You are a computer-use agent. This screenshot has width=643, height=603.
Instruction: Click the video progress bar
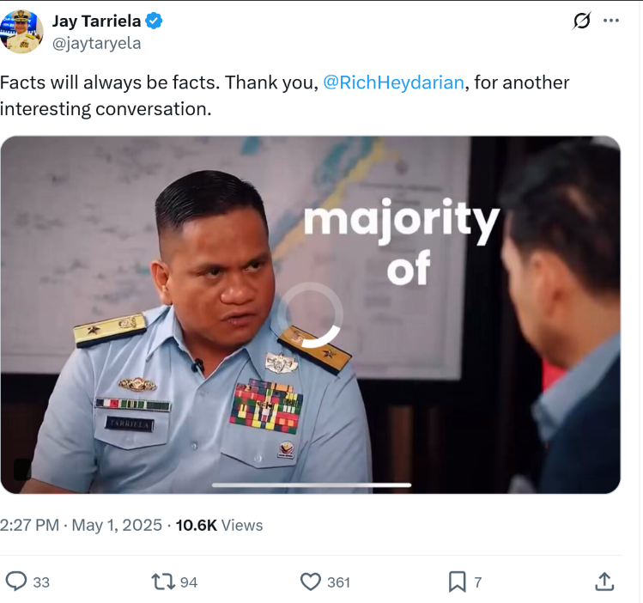coord(312,485)
